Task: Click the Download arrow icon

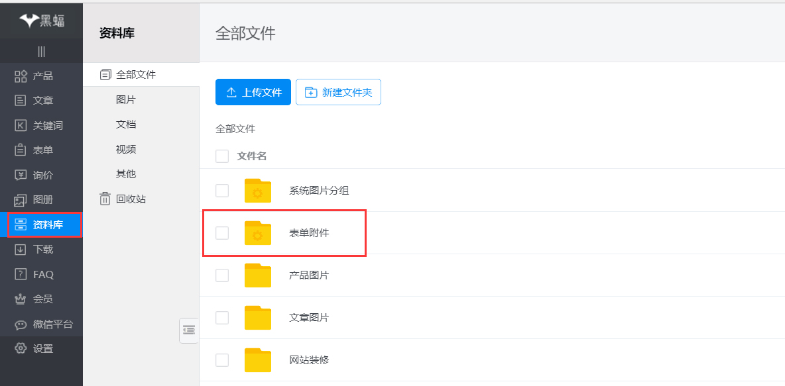Action: (21, 250)
